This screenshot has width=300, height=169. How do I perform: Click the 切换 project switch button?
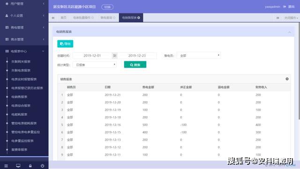click(107, 7)
